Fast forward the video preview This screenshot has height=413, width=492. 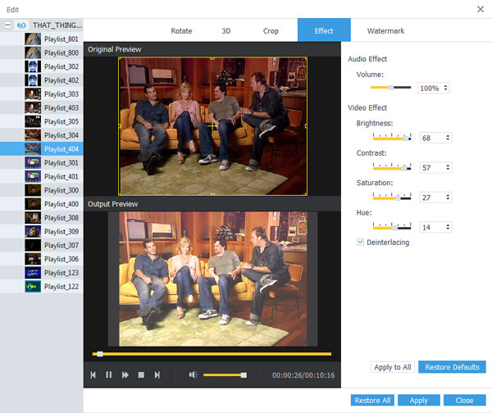[x=125, y=374]
